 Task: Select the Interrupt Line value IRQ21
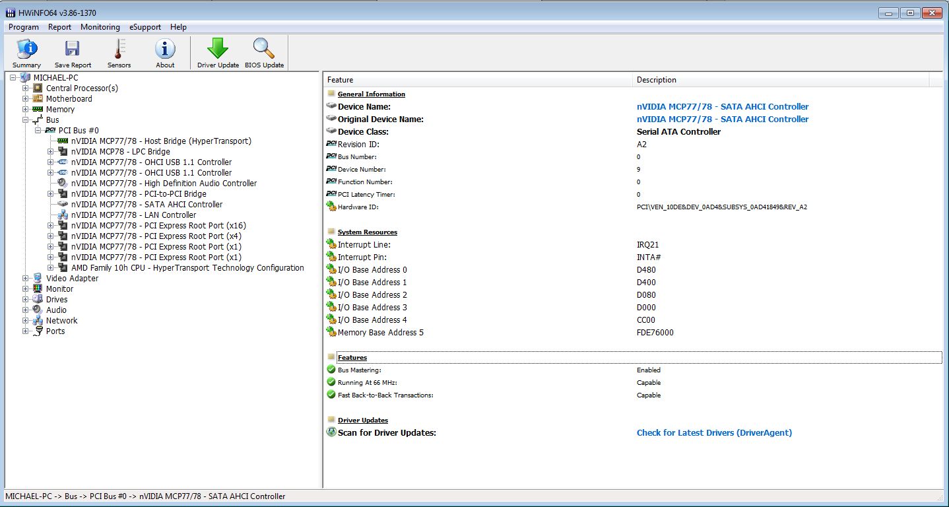(648, 245)
